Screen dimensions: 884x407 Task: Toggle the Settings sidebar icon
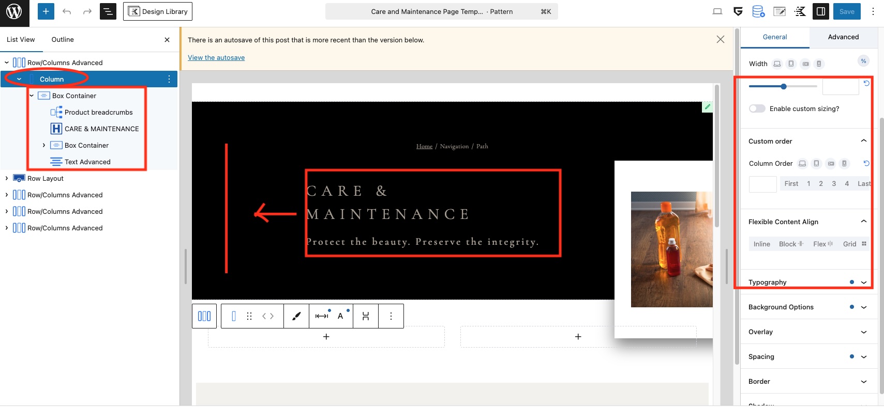(821, 11)
